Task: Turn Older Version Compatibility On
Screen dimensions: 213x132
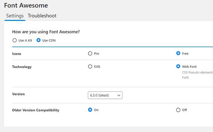Action: (90, 110)
